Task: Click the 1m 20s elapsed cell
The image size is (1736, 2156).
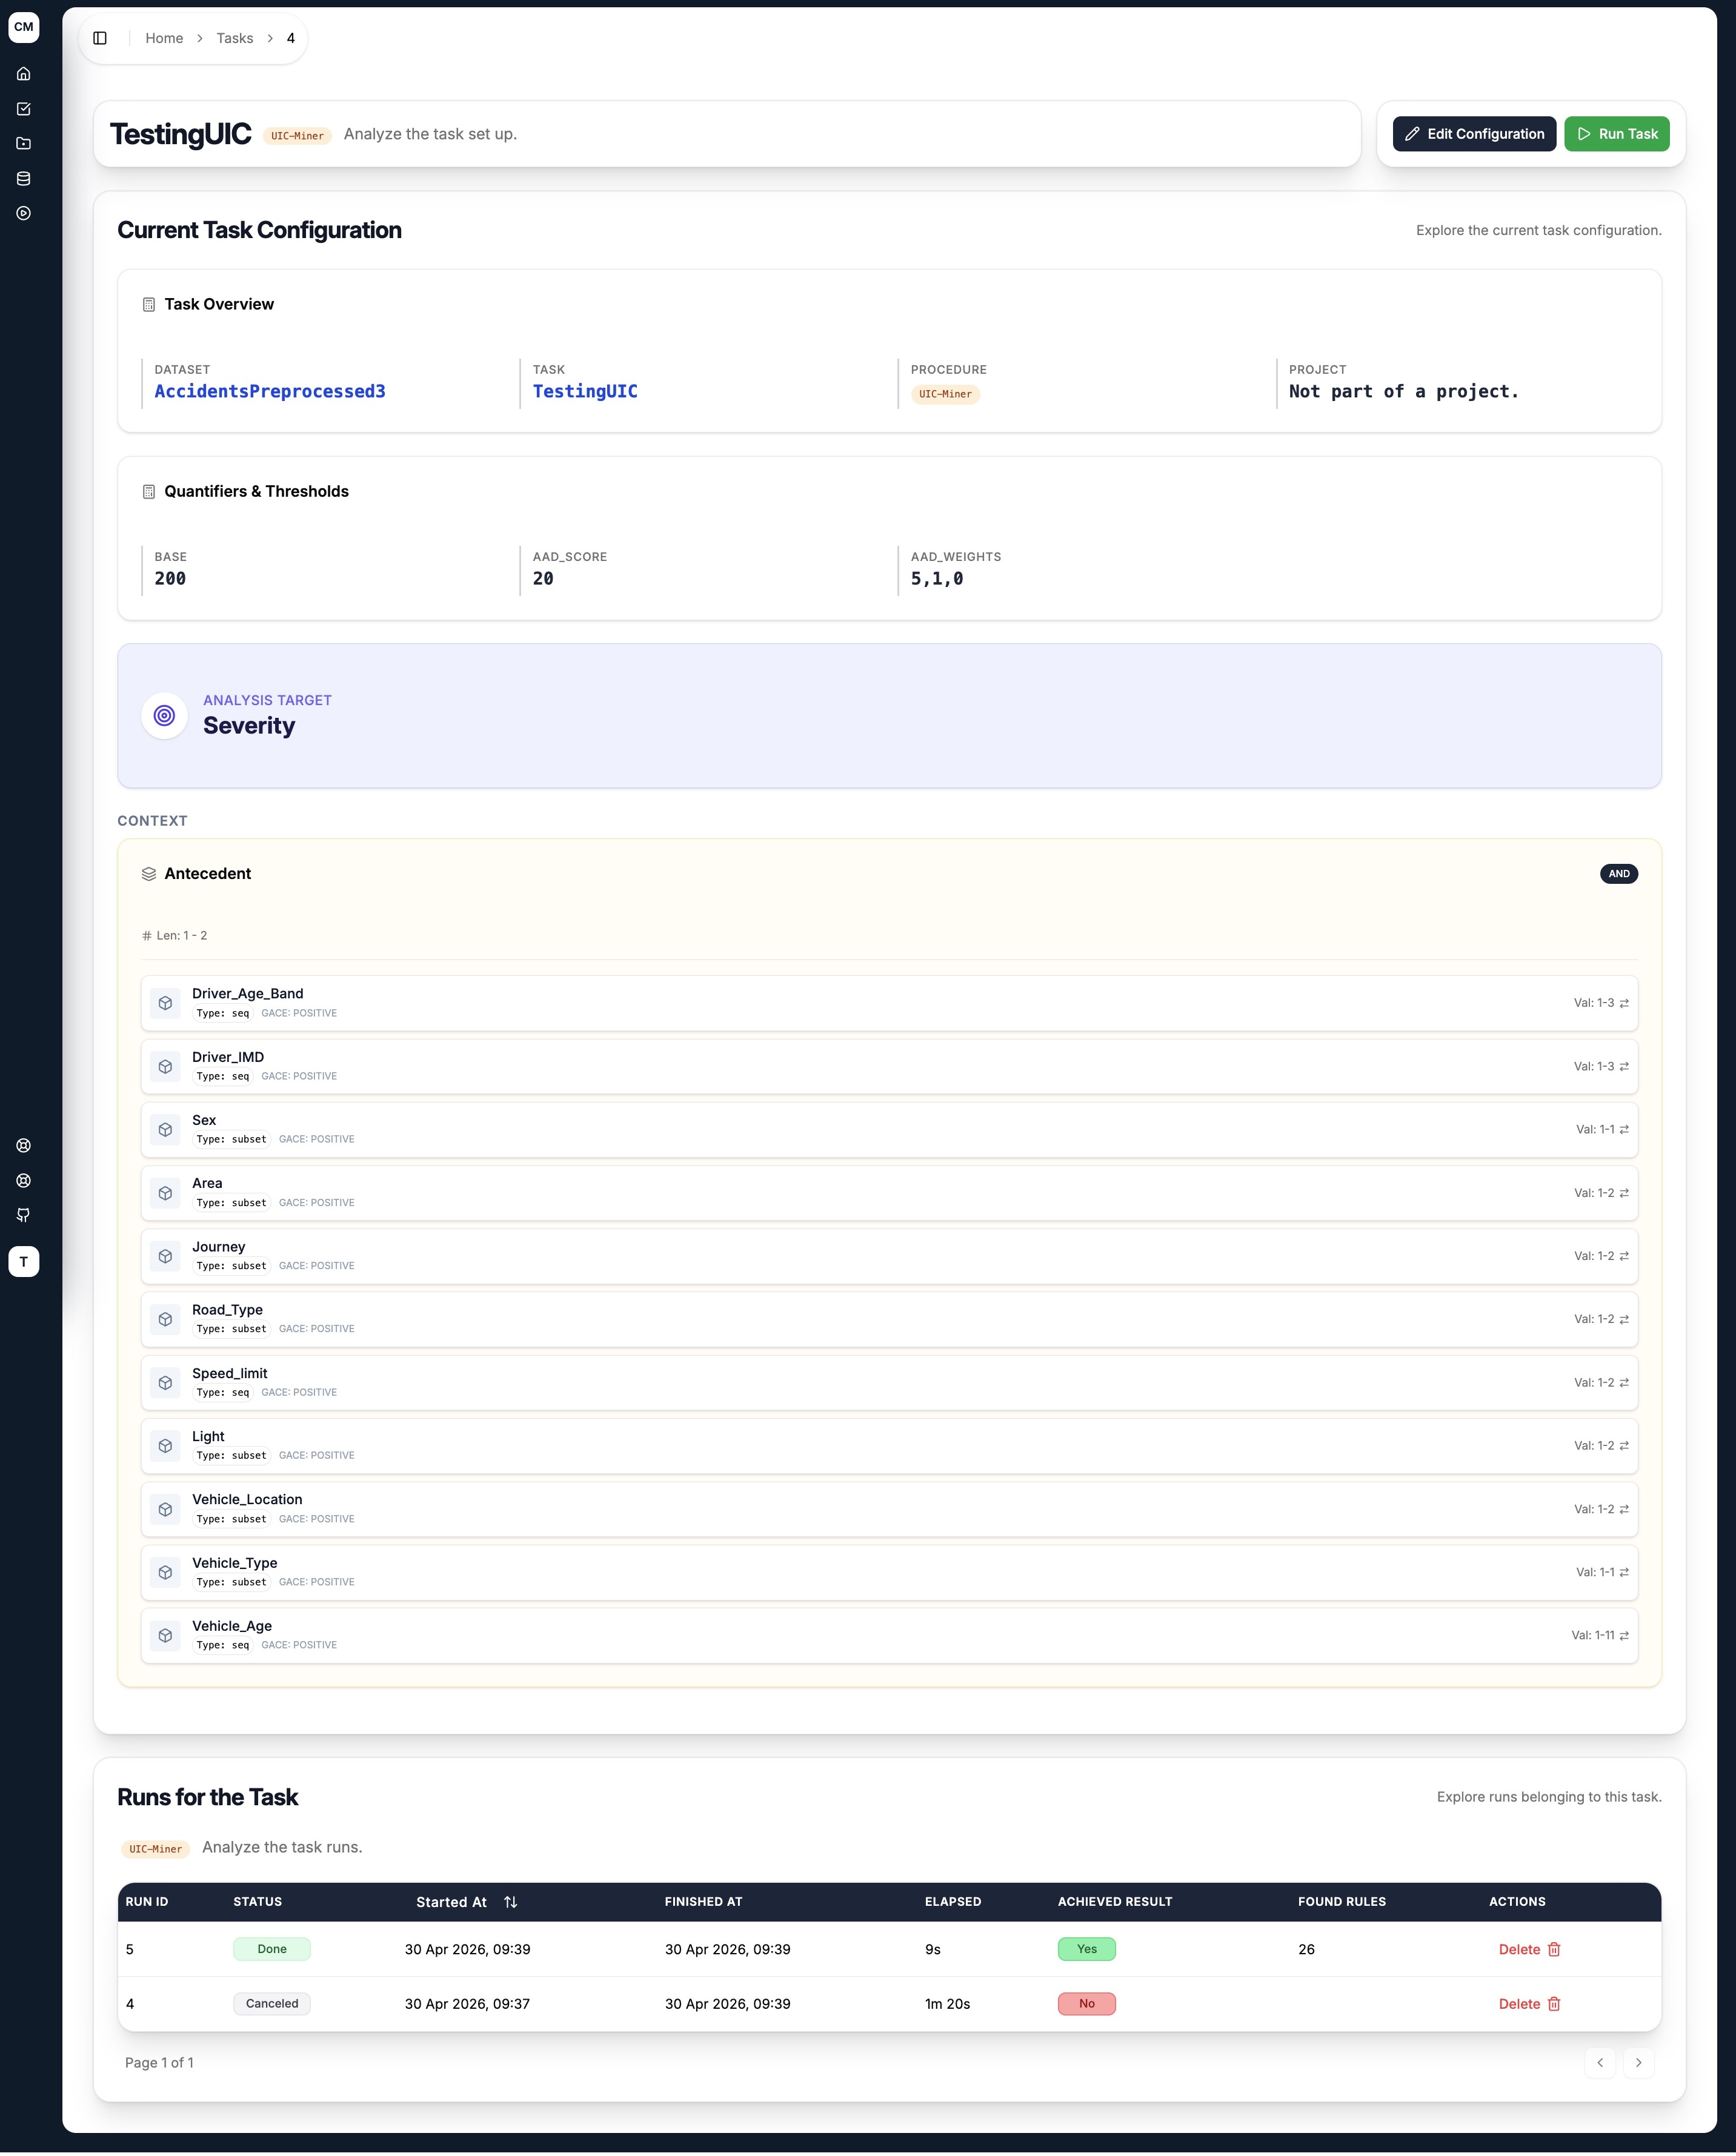Action: 948,2005
